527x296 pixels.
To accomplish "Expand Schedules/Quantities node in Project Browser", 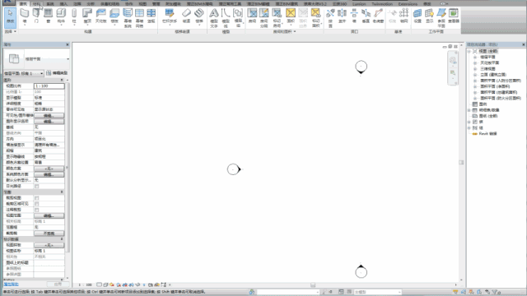I will [469, 110].
